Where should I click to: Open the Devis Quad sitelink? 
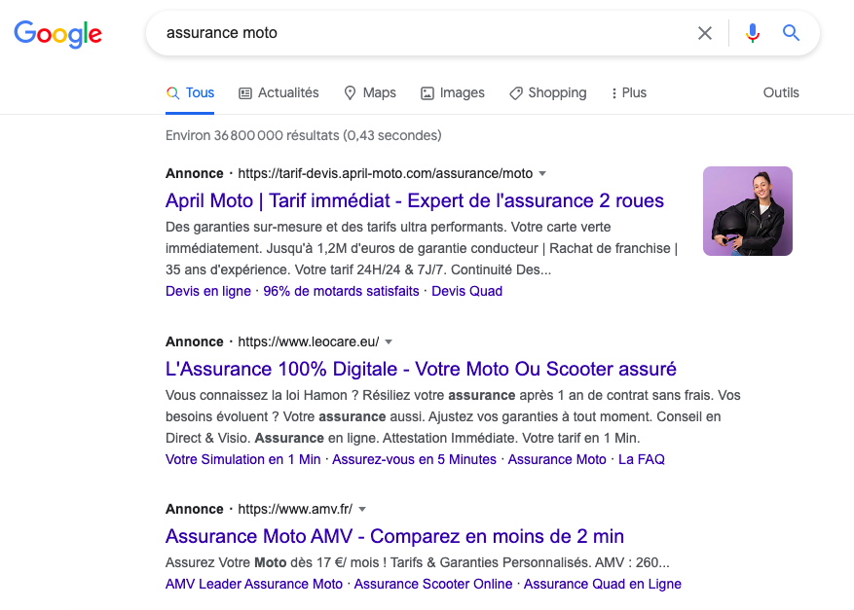pos(467,291)
